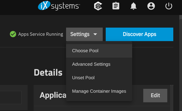Click the Edit button
The width and height of the screenshot is (182, 111).
pyautogui.click(x=155, y=95)
